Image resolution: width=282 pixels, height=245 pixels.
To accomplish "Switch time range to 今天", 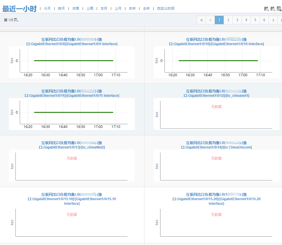I will point(47,9).
